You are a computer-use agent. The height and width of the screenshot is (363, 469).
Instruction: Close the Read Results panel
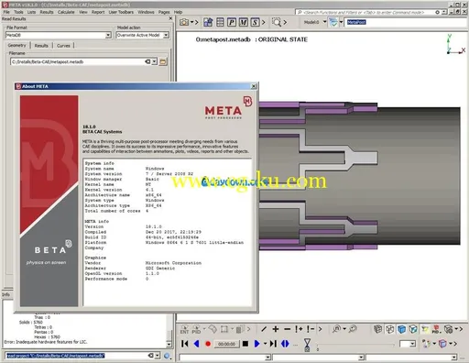click(170, 18)
